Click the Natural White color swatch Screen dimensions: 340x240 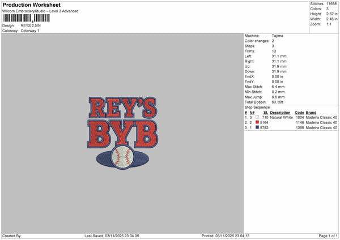pyautogui.click(x=257, y=117)
